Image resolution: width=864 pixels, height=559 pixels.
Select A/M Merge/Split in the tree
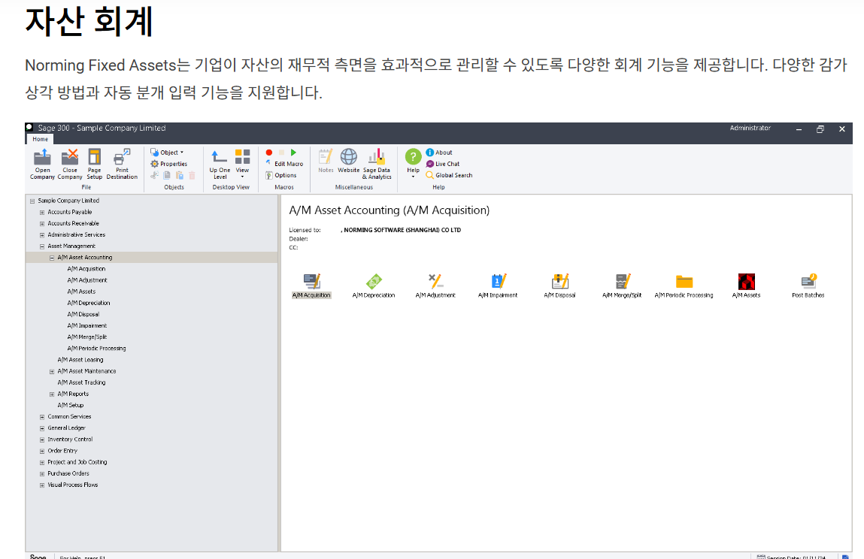(x=87, y=337)
